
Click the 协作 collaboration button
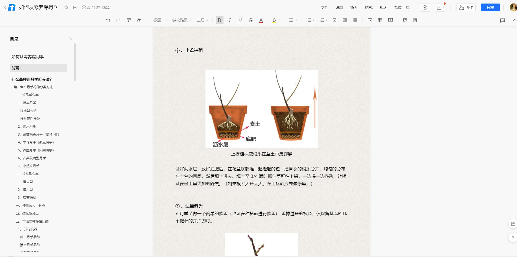tap(466, 7)
